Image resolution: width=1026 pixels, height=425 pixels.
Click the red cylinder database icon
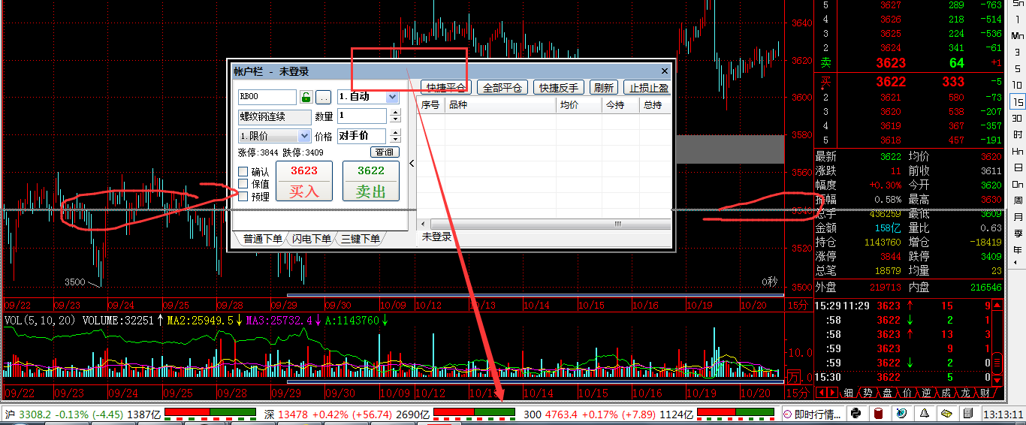878,414
